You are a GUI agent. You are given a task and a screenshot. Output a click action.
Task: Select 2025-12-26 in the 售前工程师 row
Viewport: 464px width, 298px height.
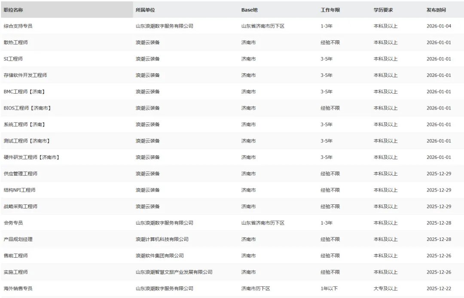439,256
